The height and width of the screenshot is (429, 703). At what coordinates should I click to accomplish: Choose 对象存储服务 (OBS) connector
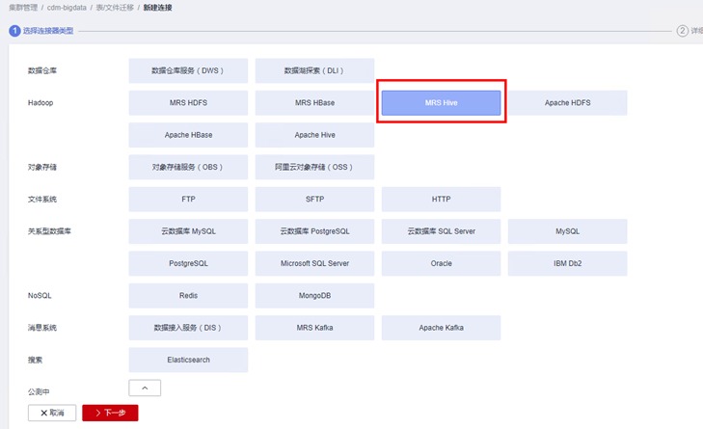[x=188, y=167]
